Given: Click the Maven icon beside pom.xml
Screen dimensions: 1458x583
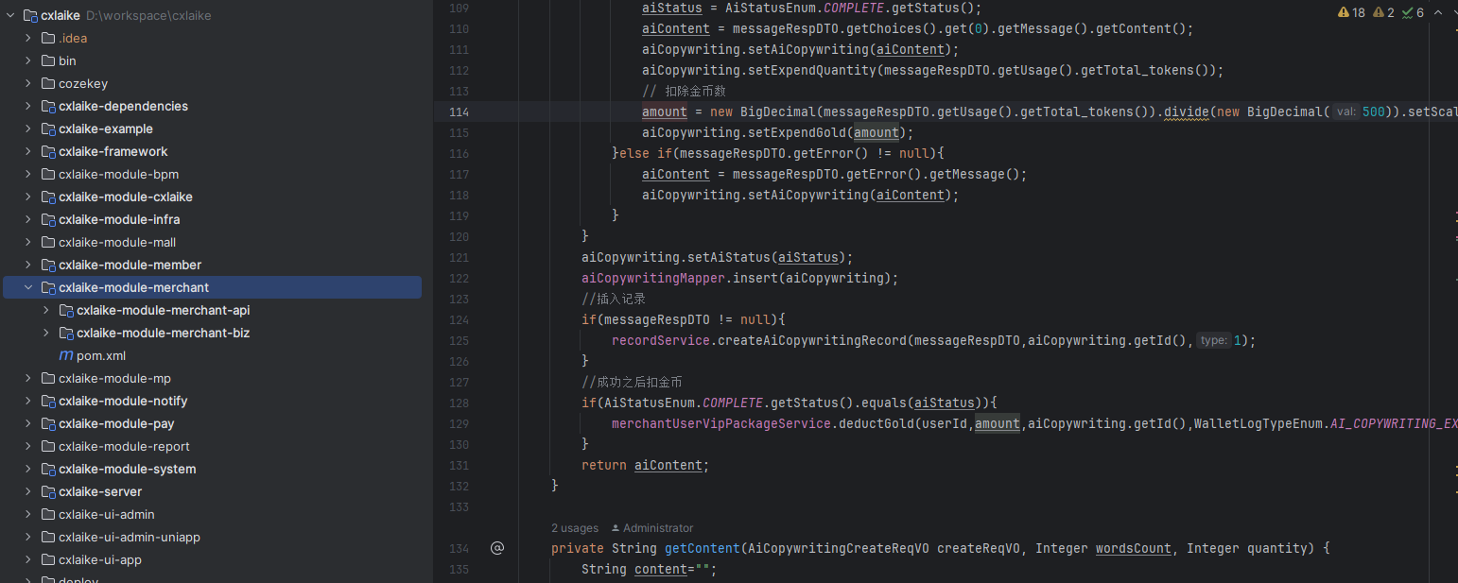Looking at the screenshot, I should coord(66,355).
